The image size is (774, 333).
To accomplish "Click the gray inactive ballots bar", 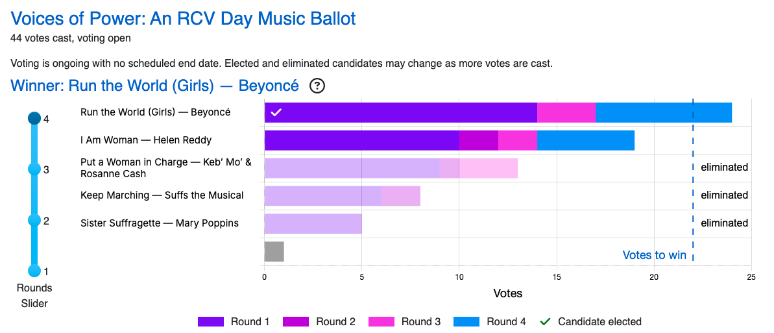I will [x=274, y=251].
